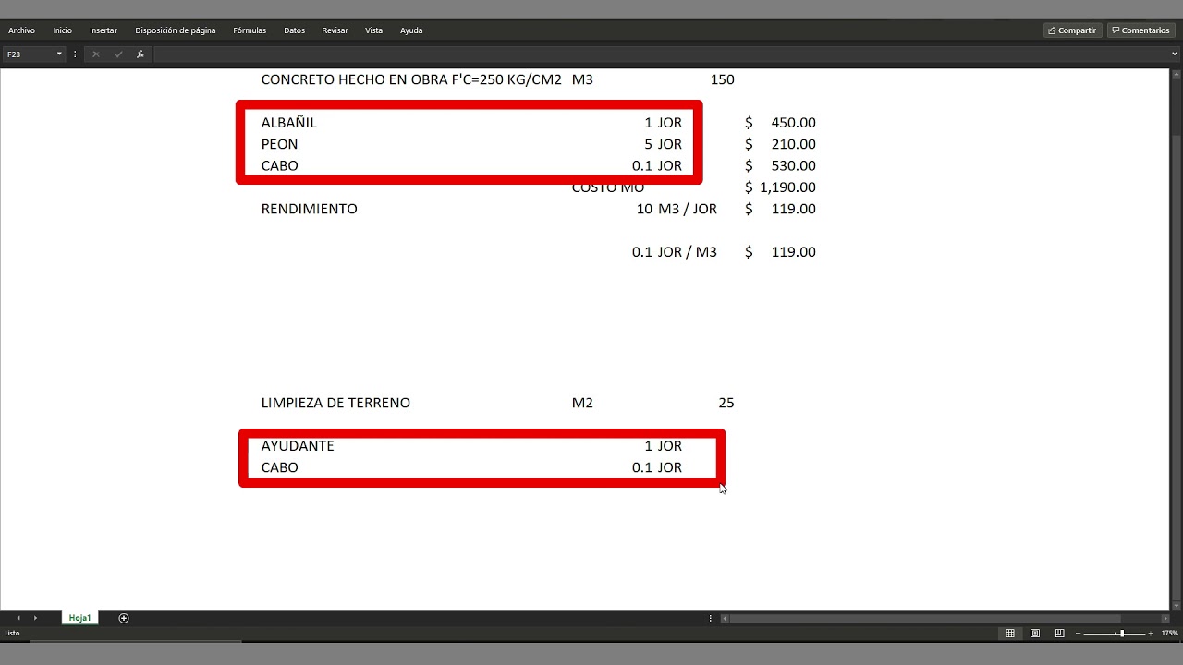1183x665 pixels.
Task: Select the cell with value 25
Action: [726, 403]
